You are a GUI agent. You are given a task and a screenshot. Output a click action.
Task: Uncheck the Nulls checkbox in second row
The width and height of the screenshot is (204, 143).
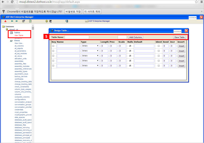[130, 51]
